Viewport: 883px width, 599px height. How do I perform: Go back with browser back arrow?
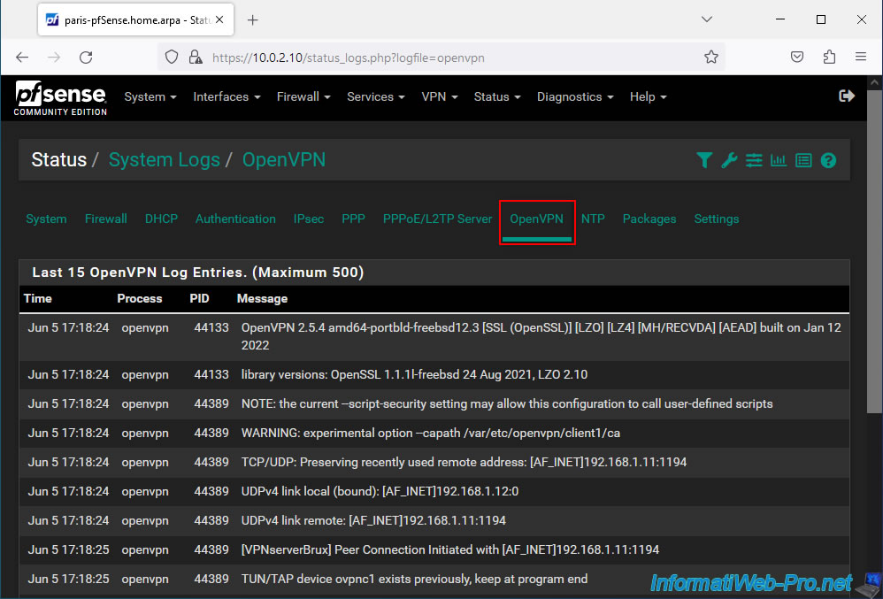coord(22,57)
